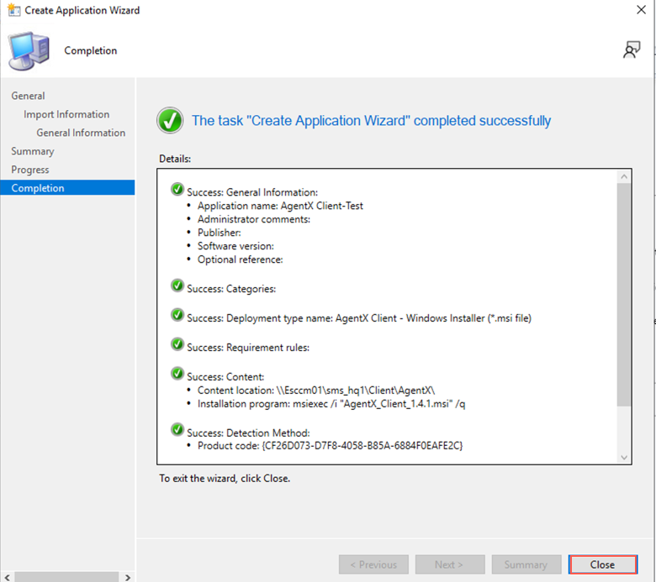Click the feedback person icon in the header

click(x=632, y=50)
